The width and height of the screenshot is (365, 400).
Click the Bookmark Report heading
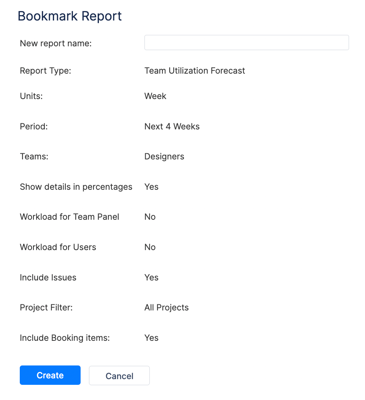[70, 16]
